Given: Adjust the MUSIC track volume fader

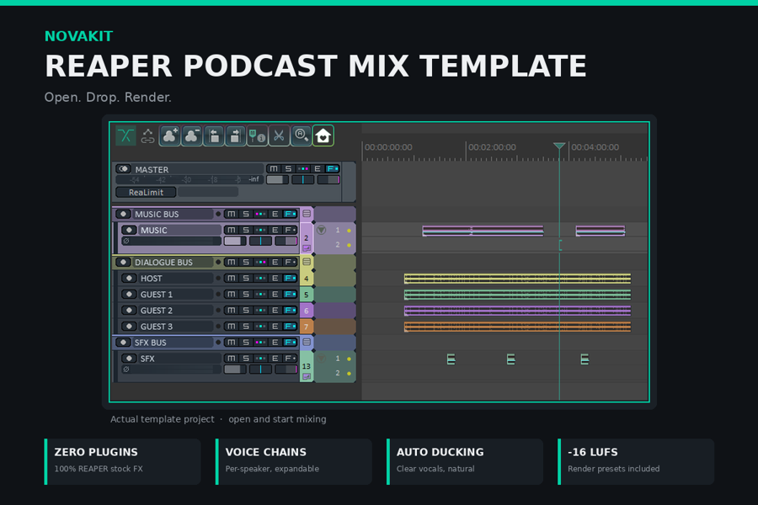Looking at the screenshot, I should click(x=234, y=241).
